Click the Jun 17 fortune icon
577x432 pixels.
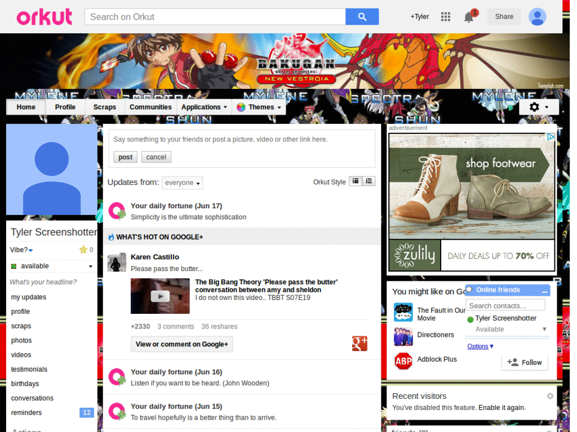[x=117, y=211]
